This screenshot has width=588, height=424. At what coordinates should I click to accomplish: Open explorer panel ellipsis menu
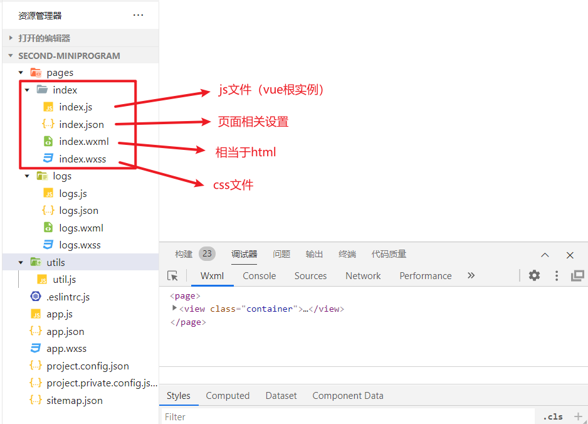[x=139, y=16]
